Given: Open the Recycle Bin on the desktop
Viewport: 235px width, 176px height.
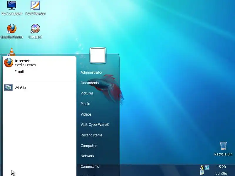Looking at the screenshot, I should coord(223,149).
